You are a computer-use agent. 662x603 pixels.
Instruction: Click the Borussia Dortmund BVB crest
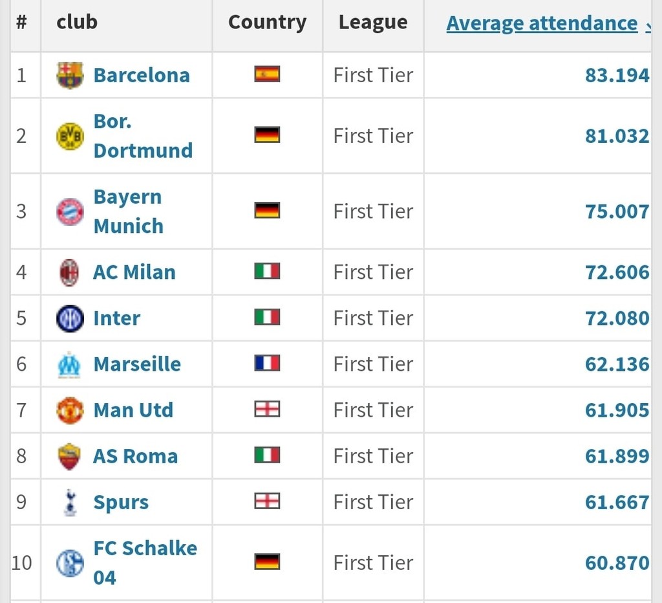[x=70, y=136]
